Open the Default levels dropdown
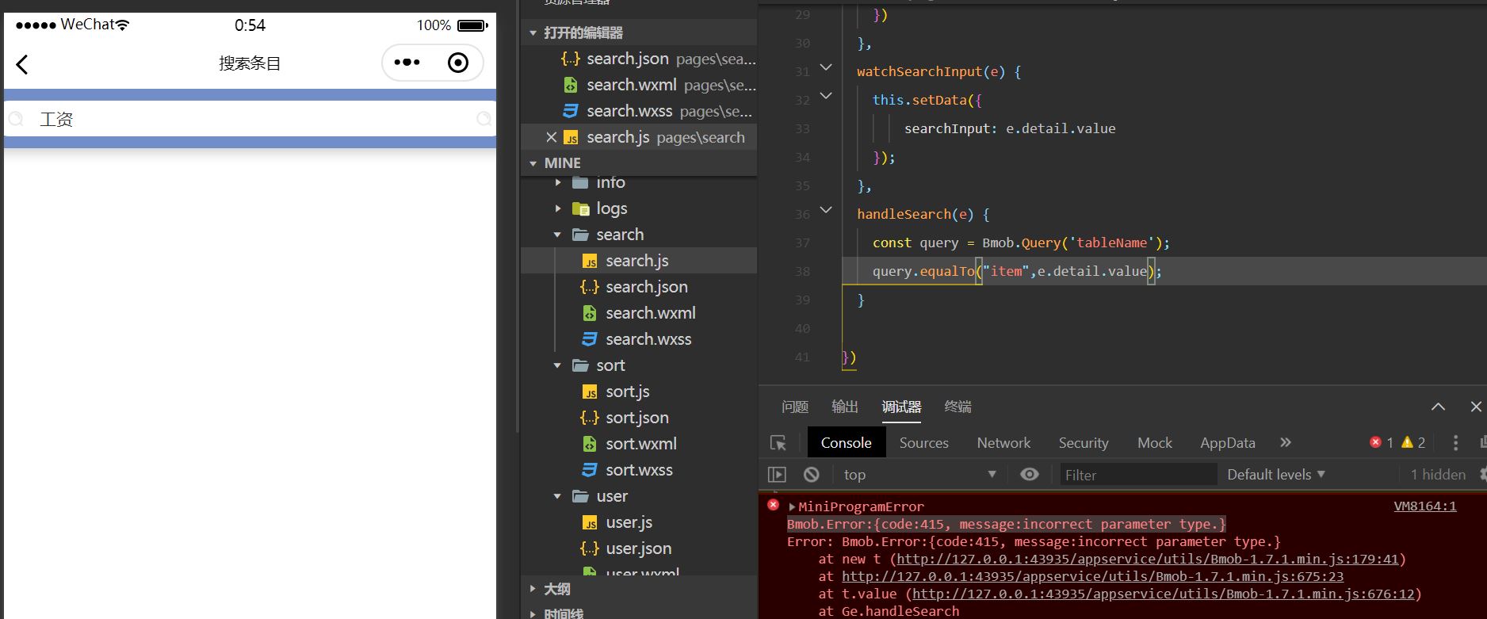 (1276, 475)
